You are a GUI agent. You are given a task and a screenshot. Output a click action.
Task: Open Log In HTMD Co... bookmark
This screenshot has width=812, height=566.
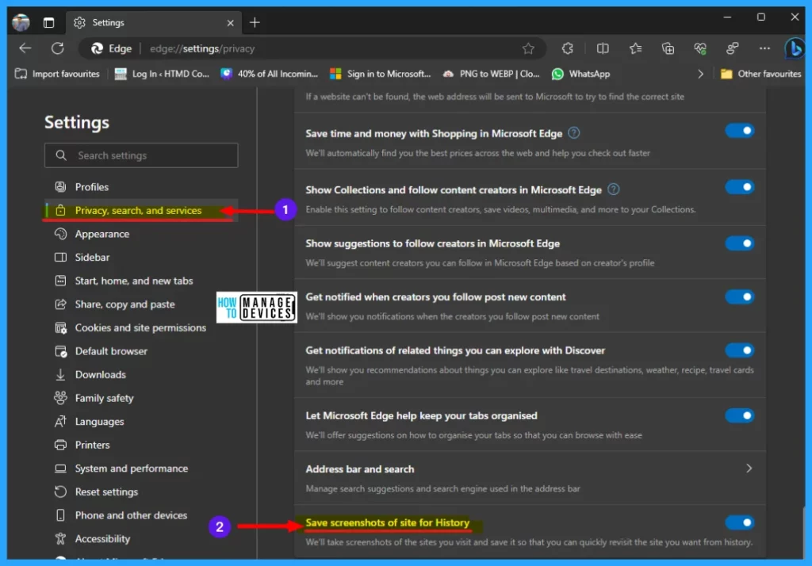click(x=162, y=74)
